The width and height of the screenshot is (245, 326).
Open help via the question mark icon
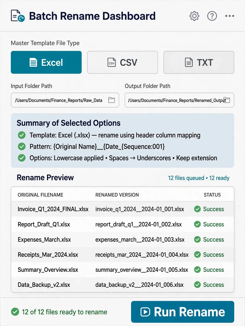(212, 16)
